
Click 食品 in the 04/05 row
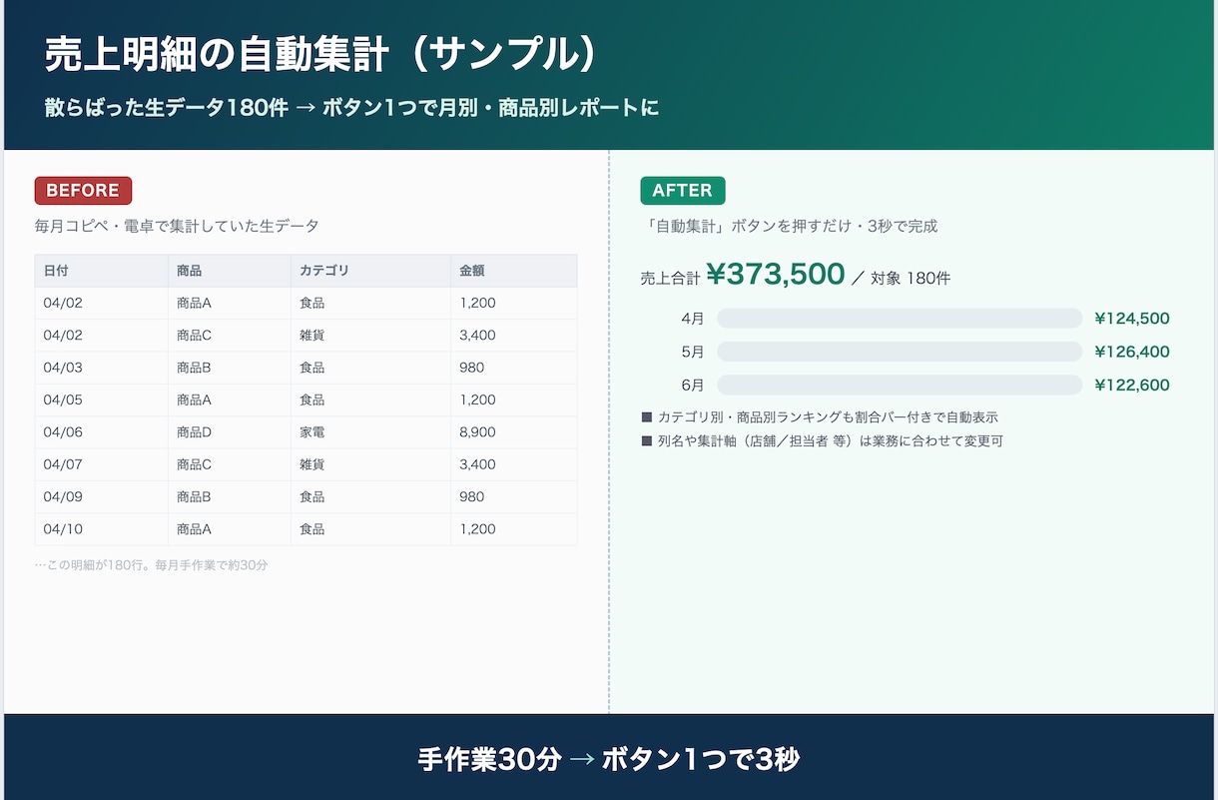click(x=370, y=400)
